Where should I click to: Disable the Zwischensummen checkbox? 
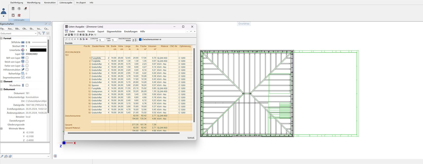tap(140, 39)
